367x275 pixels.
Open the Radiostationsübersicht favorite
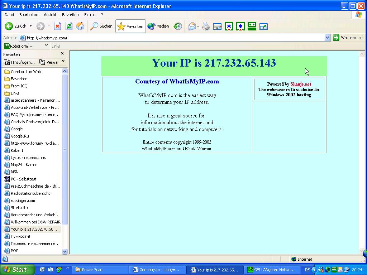pyautogui.click(x=27, y=193)
